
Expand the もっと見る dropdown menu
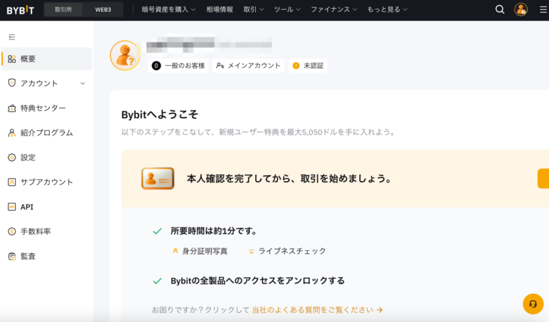pyautogui.click(x=387, y=10)
